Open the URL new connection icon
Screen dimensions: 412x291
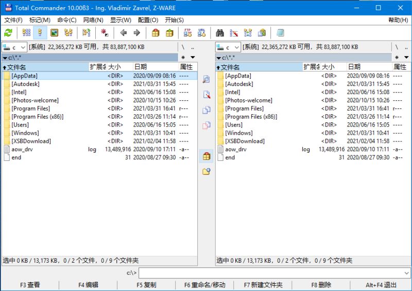coord(201,33)
